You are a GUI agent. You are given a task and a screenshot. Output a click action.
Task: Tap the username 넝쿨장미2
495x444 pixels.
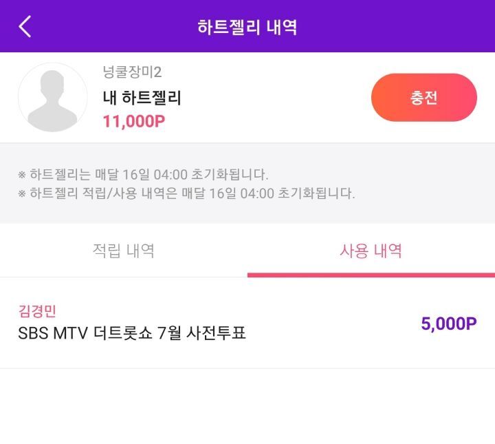[x=132, y=72]
